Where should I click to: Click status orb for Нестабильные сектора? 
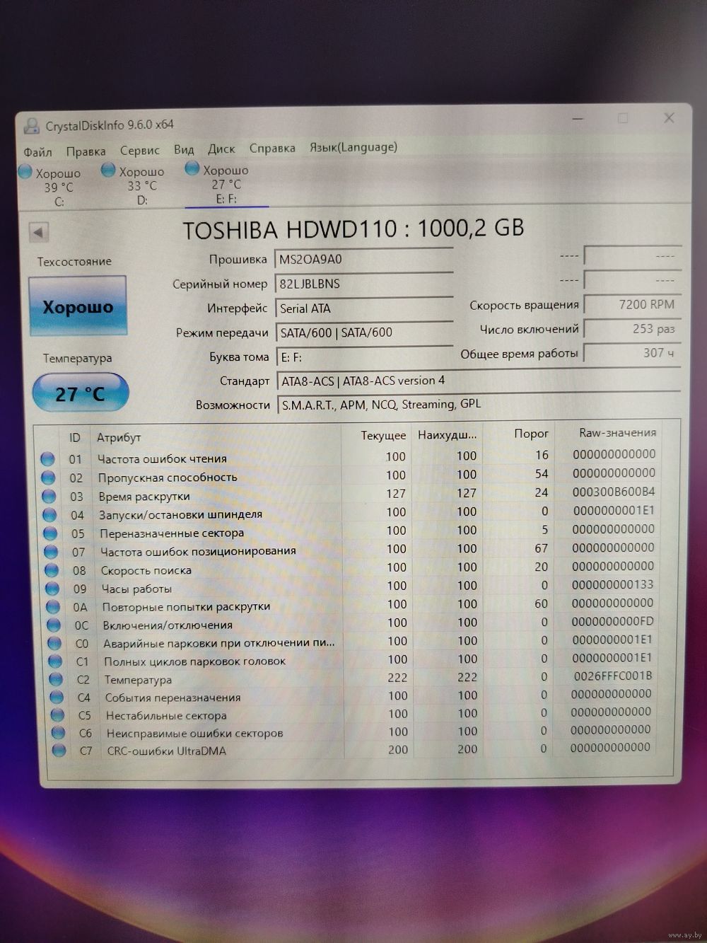(57, 716)
